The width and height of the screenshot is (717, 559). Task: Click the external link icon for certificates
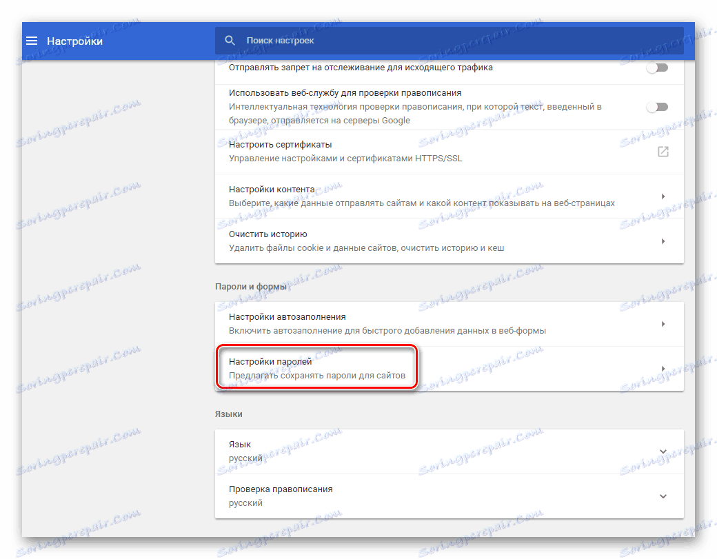click(663, 152)
